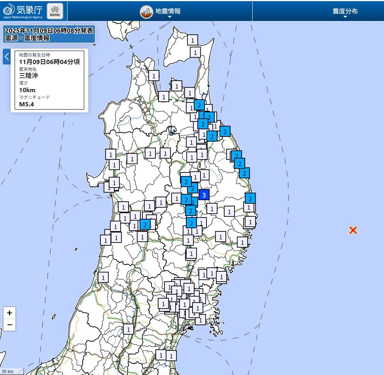Select the northernmost intensity 1 marker
The image size is (384, 375).
point(193,40)
